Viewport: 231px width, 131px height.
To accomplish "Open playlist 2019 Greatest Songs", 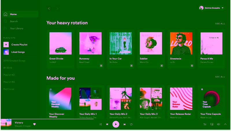I will 14,61.
